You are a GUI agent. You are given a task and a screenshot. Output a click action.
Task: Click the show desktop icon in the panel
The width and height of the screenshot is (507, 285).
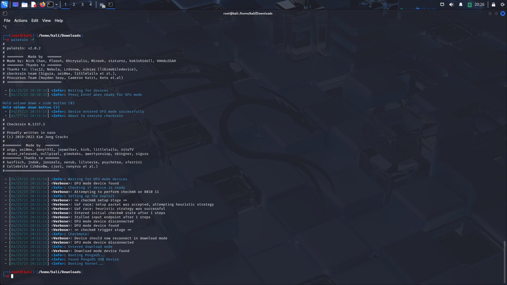coord(16,4)
